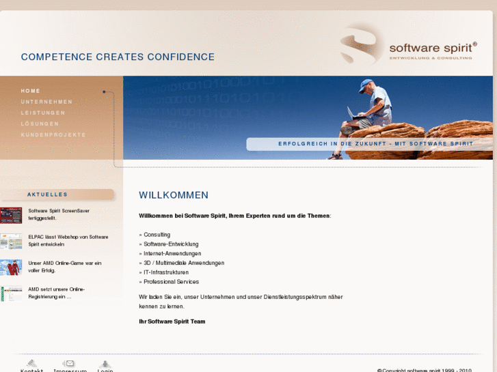Click the Kontakt pencil icon

click(31, 363)
